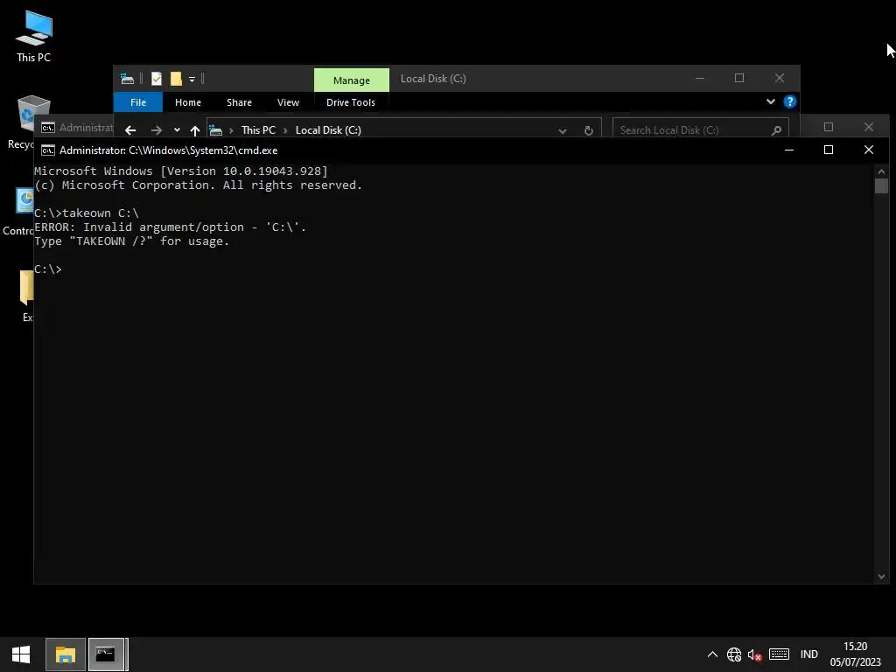
Task: Maximize the background Administrator cmd window
Action: [x=829, y=127]
